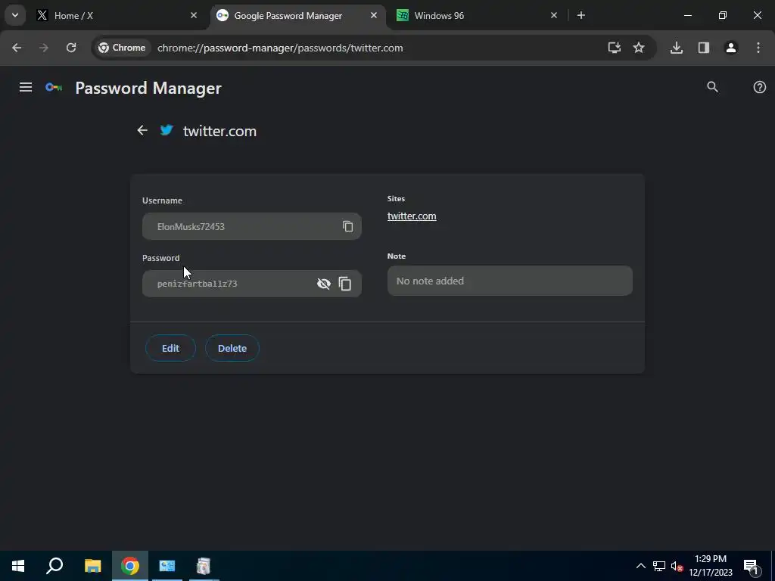Toggle the Chrome side panel
The height and width of the screenshot is (581, 775).
(704, 48)
